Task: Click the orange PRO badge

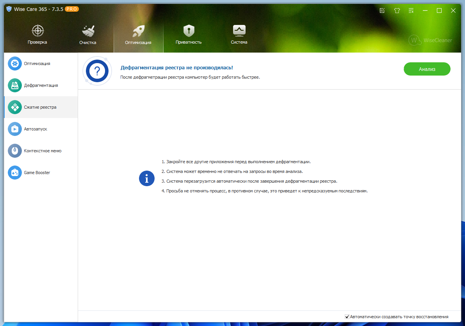Action: pyautogui.click(x=72, y=9)
